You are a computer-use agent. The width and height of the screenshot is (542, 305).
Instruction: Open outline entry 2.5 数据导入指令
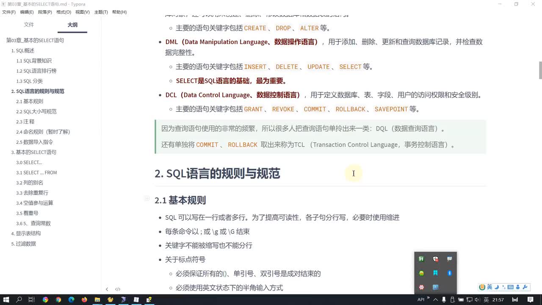pos(35,142)
